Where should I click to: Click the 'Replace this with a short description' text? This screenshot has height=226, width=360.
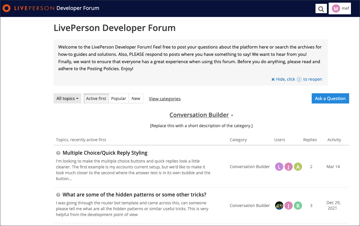click(x=201, y=126)
